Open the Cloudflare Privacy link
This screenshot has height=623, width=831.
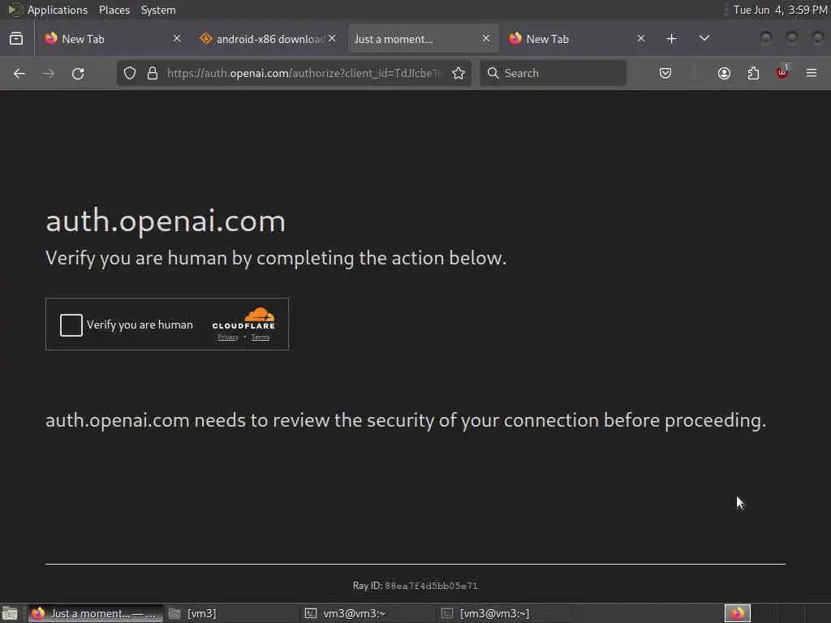tap(228, 337)
